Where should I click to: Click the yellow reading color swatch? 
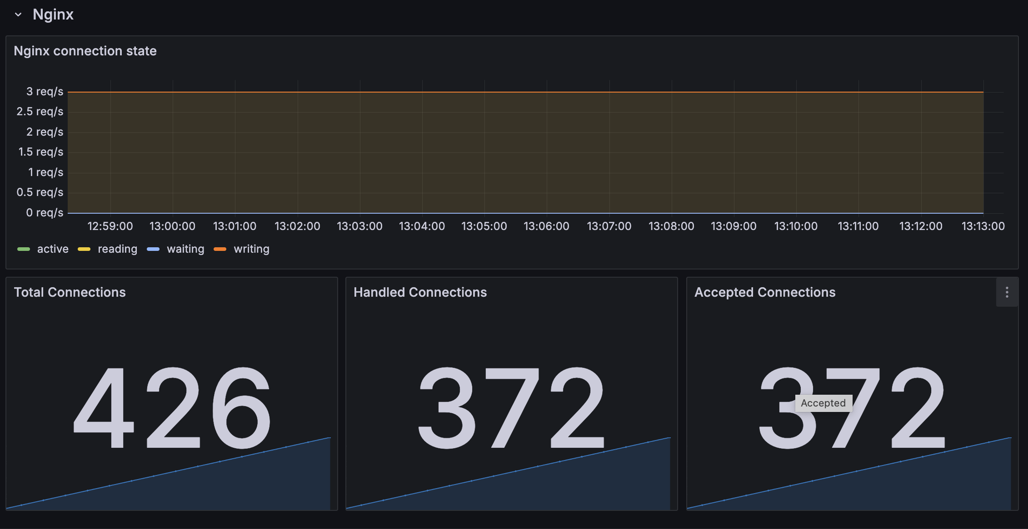click(x=84, y=249)
